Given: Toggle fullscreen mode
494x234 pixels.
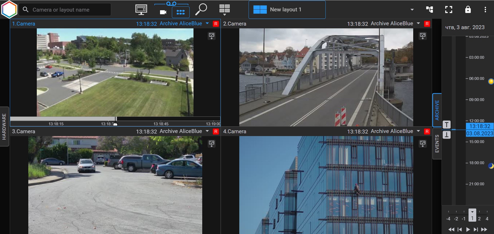Looking at the screenshot, I should point(449,10).
